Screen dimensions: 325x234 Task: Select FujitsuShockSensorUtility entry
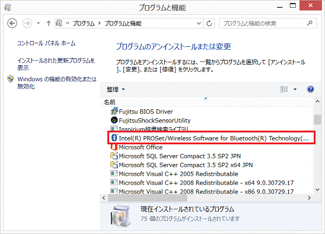tap(155, 121)
